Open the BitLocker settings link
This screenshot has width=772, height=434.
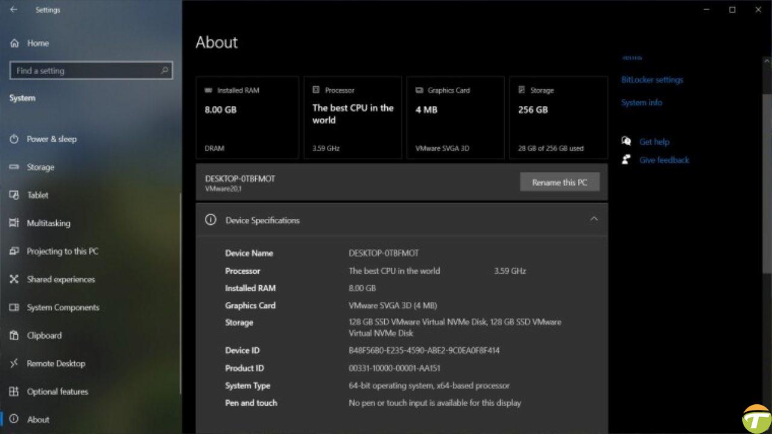pos(652,80)
